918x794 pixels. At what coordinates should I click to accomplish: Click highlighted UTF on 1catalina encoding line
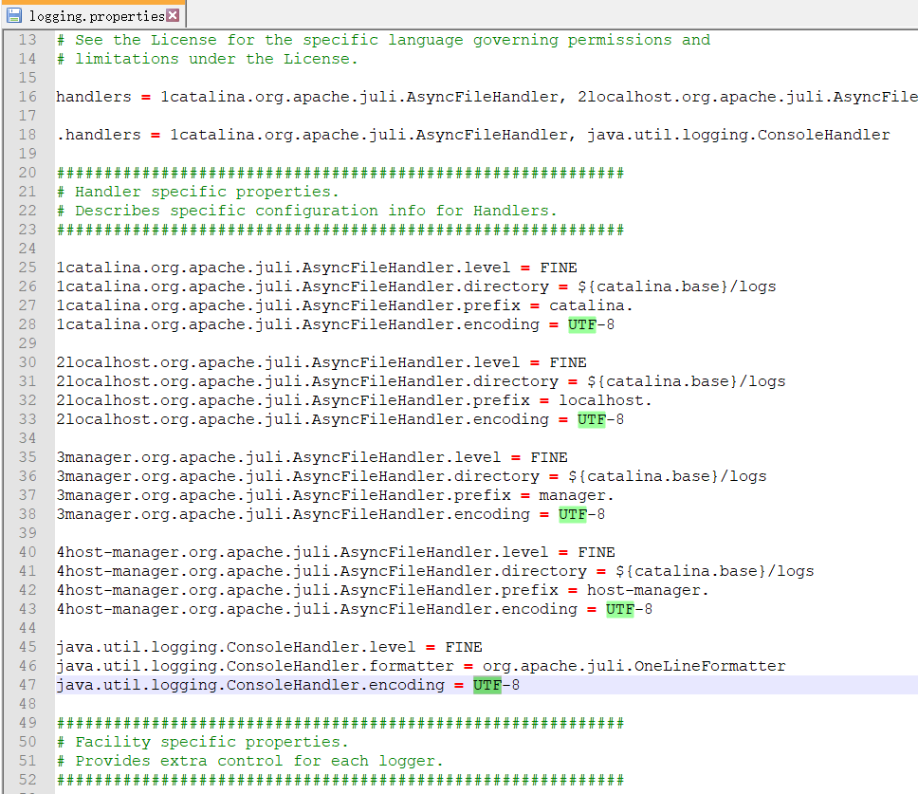(582, 324)
